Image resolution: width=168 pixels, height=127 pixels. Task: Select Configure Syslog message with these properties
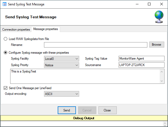point(6,53)
